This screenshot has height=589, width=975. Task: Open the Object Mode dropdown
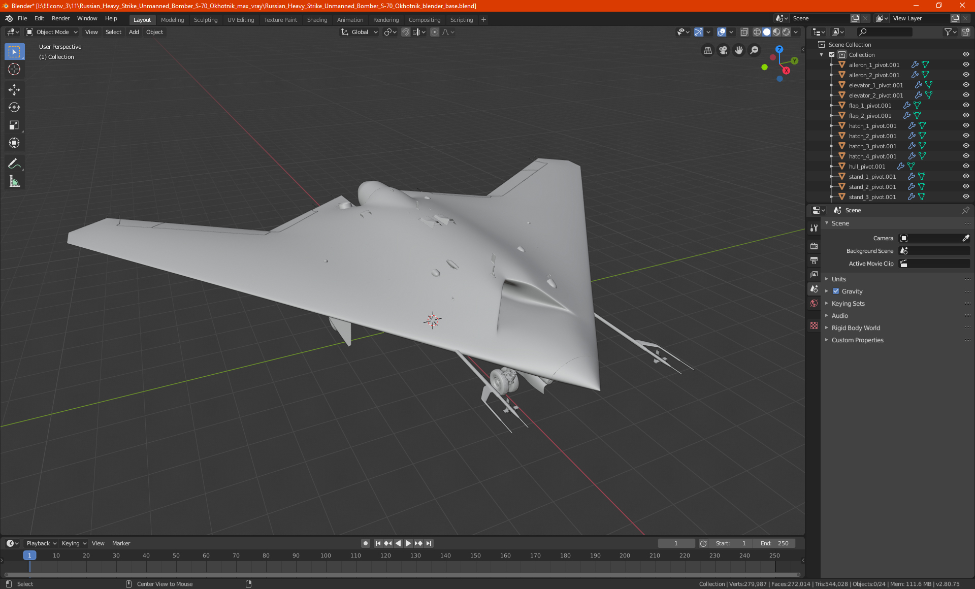[x=52, y=32]
